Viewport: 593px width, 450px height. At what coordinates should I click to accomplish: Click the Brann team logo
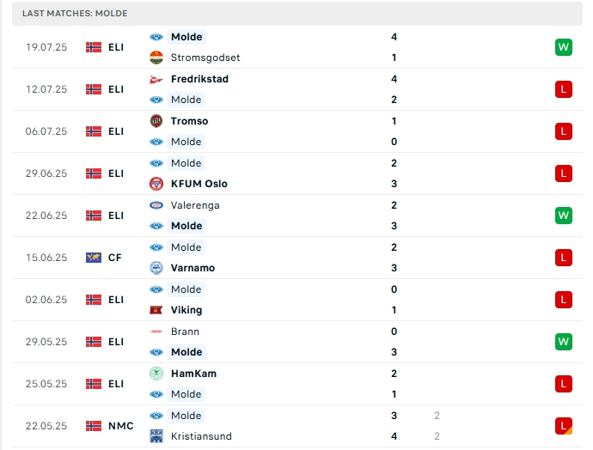click(x=156, y=331)
